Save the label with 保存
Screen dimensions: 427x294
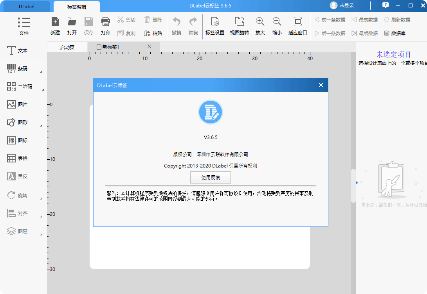tap(89, 26)
